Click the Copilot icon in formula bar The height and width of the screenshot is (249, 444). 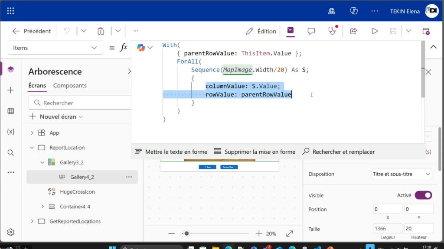pyautogui.click(x=141, y=48)
